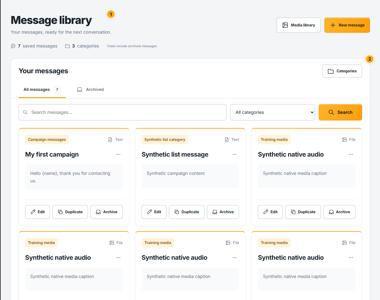
Task: Click the Archive tray icon on My first campaign
Action: tap(98, 212)
